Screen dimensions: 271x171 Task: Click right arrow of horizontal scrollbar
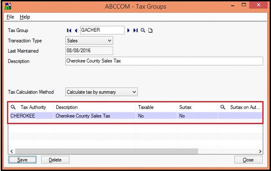pyautogui.click(x=260, y=152)
